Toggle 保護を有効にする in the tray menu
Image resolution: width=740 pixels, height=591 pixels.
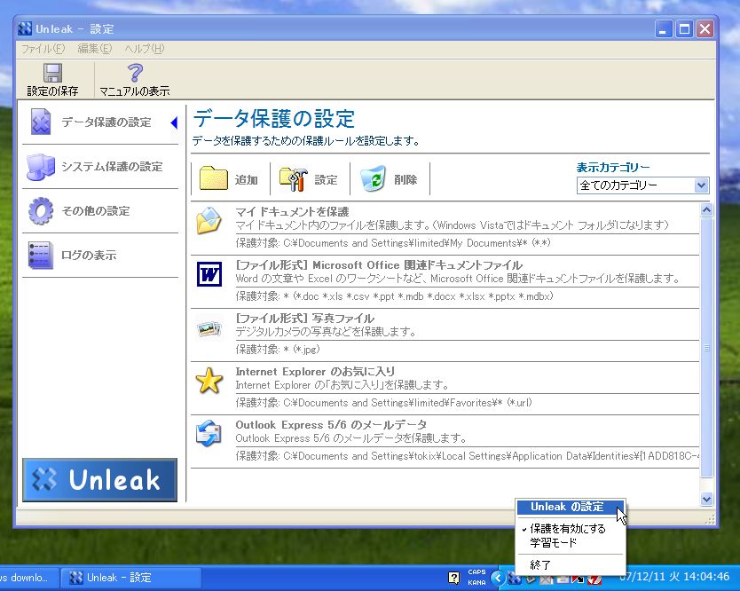[x=571, y=529]
